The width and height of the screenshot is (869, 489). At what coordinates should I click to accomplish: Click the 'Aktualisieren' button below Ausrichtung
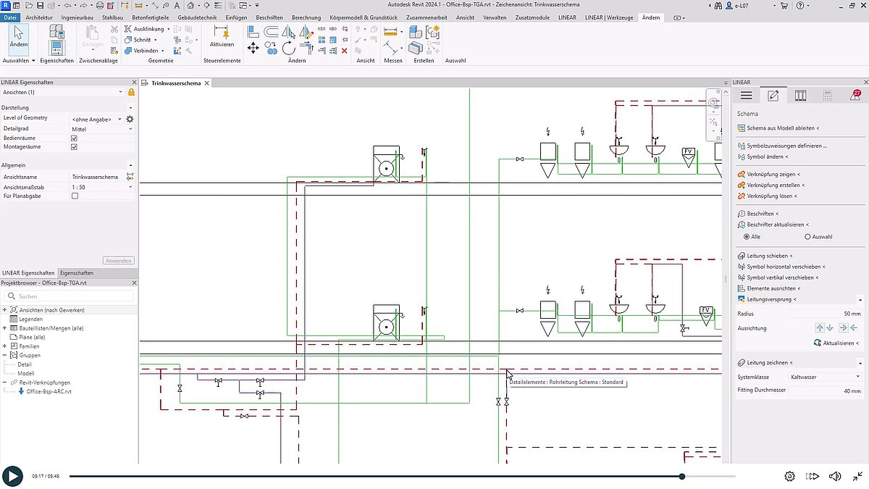tap(835, 343)
